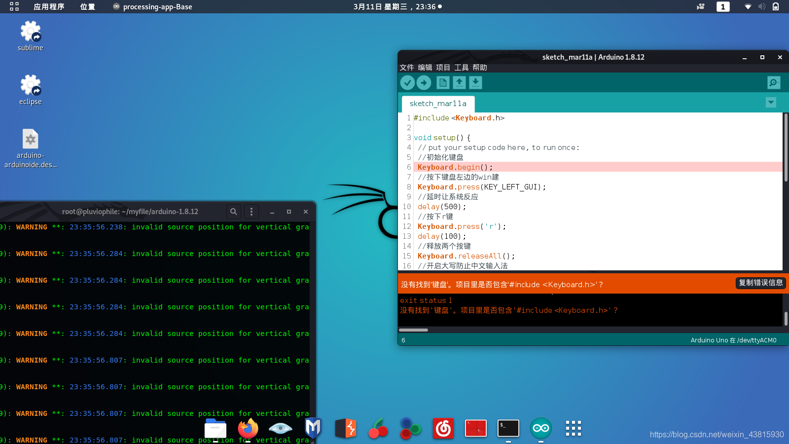Click the processing-app-Base app menu
Screen dimensions: 789x444
coord(152,6)
